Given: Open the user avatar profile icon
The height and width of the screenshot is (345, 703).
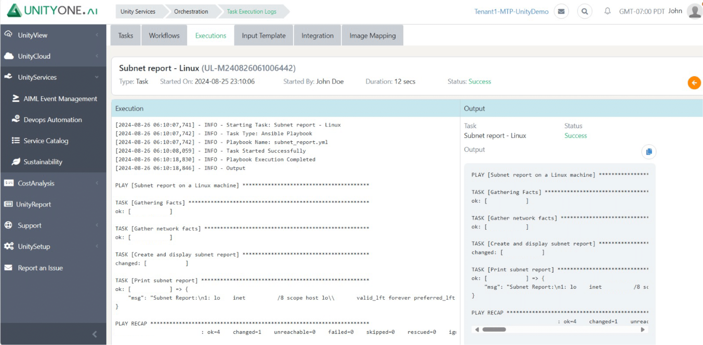Looking at the screenshot, I should pyautogui.click(x=695, y=11).
